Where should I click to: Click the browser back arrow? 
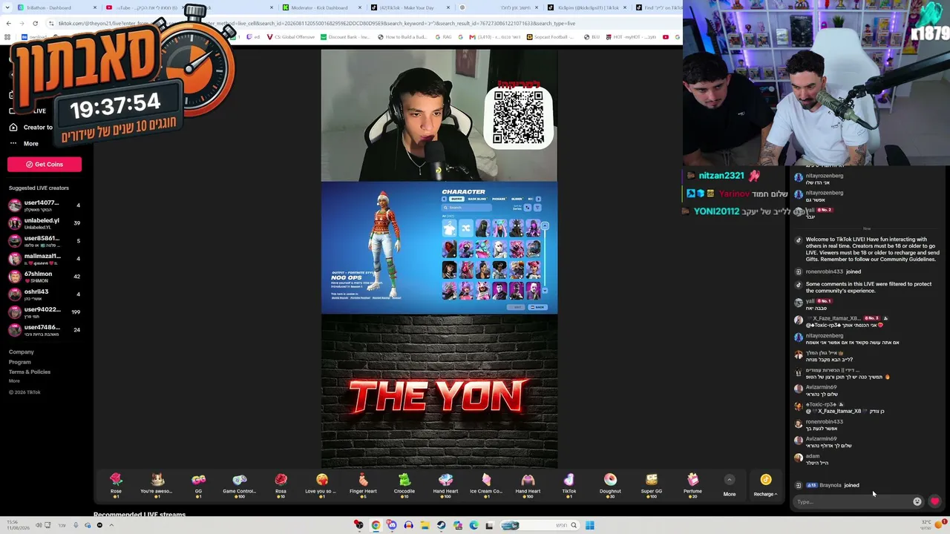(x=8, y=23)
